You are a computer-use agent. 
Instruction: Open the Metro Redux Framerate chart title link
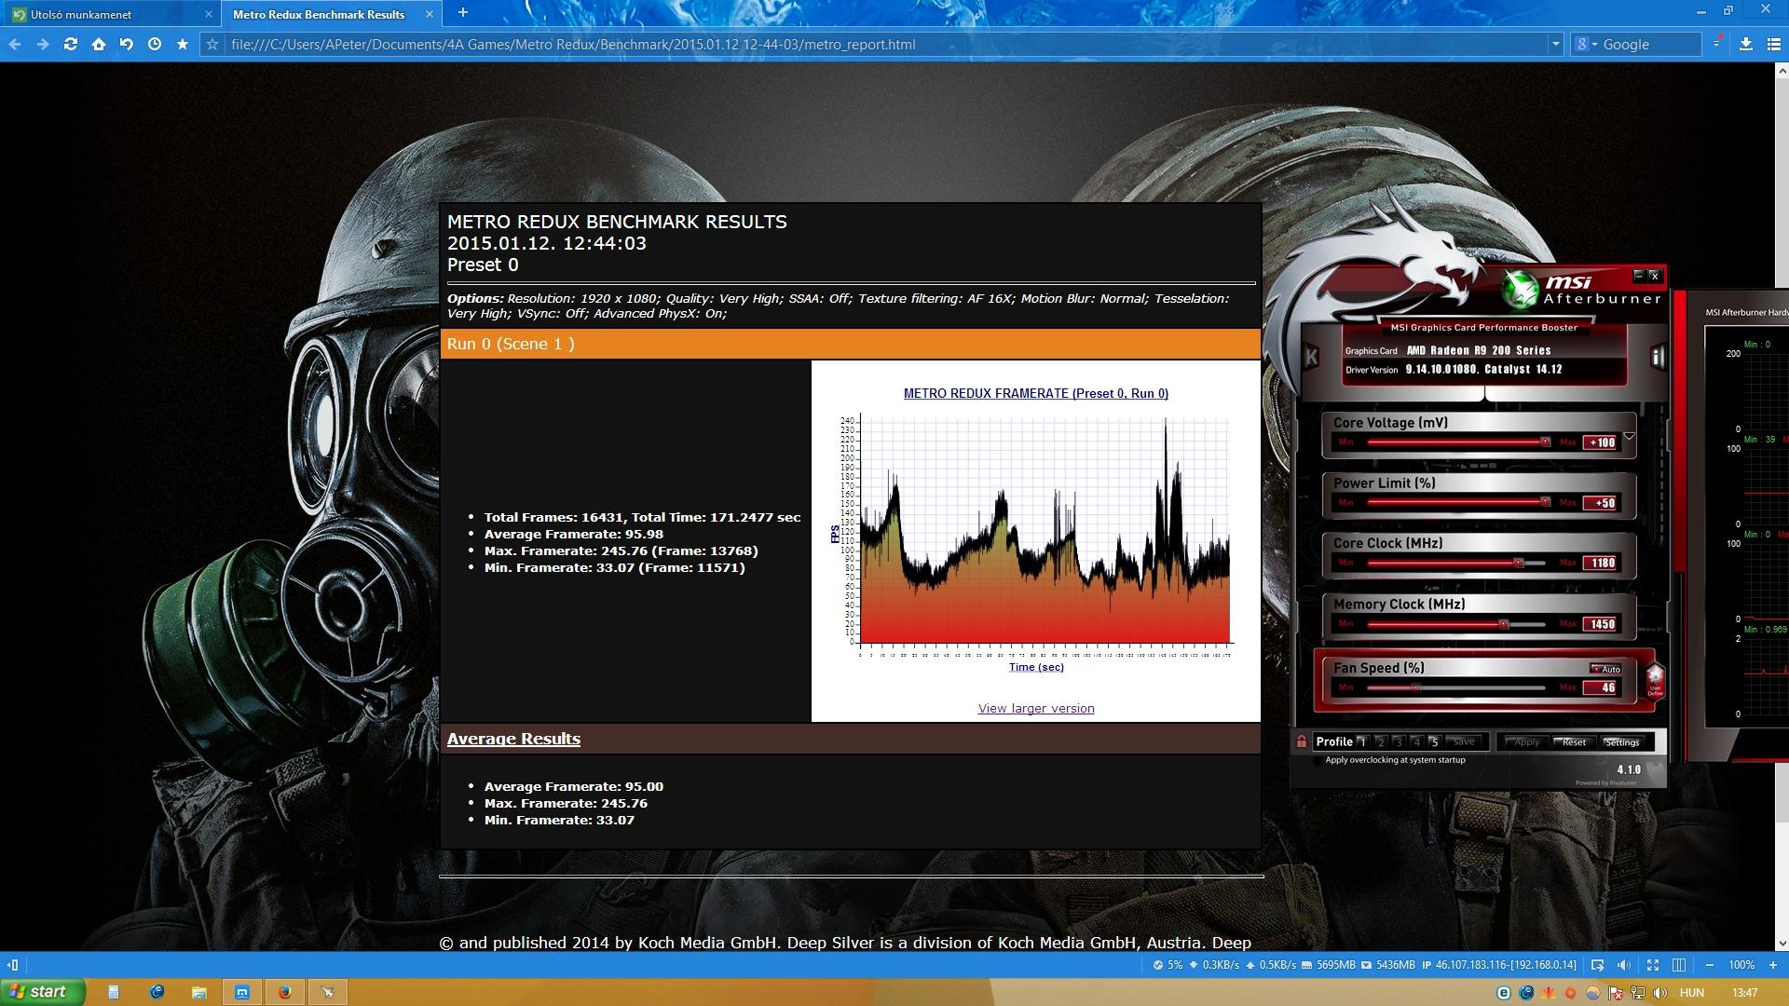[1036, 394]
